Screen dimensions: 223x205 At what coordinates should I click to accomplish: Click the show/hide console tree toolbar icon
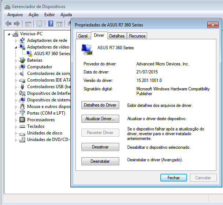28,24
